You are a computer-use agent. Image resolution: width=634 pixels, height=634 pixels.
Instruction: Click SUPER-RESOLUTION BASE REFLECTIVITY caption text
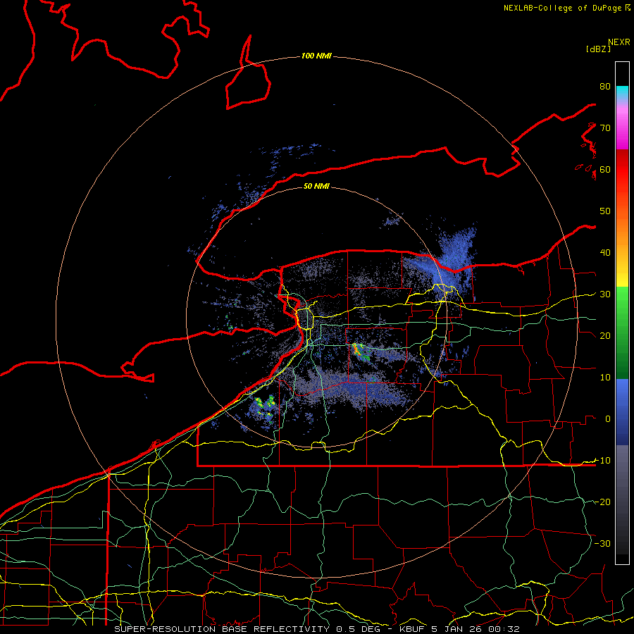pyautogui.click(x=222, y=629)
